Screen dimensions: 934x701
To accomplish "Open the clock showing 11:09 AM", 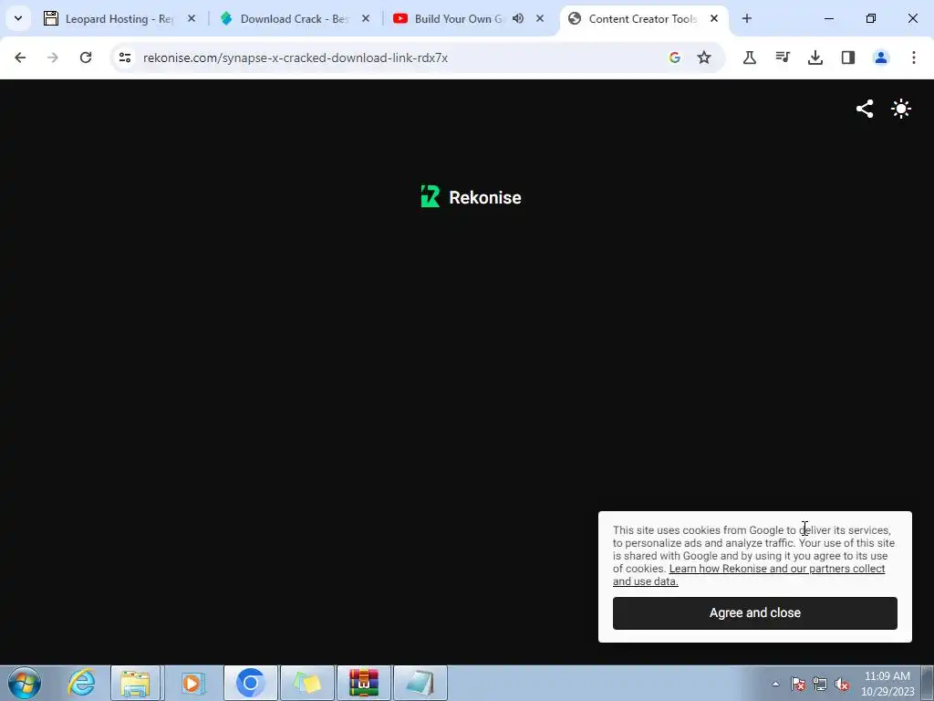I will tap(887, 684).
